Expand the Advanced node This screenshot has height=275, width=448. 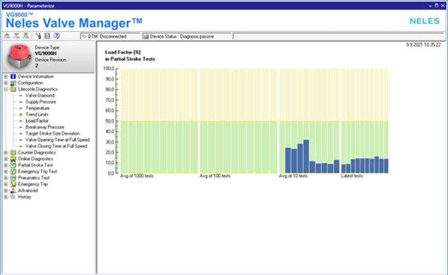click(x=6, y=190)
